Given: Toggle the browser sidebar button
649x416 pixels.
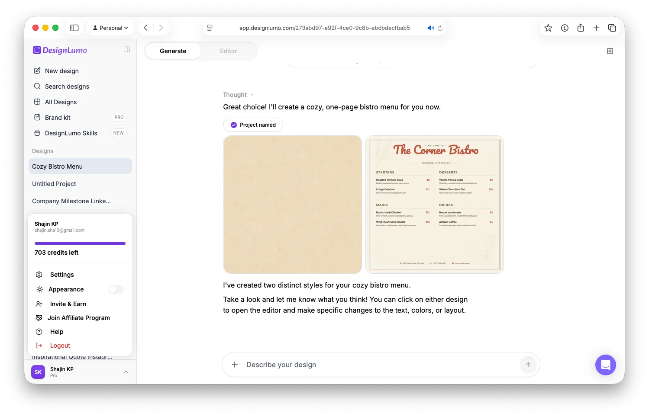Looking at the screenshot, I should click(74, 28).
